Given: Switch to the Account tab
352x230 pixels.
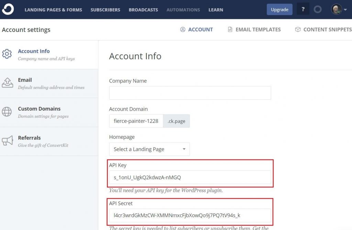Looking at the screenshot, I should 197,29.
